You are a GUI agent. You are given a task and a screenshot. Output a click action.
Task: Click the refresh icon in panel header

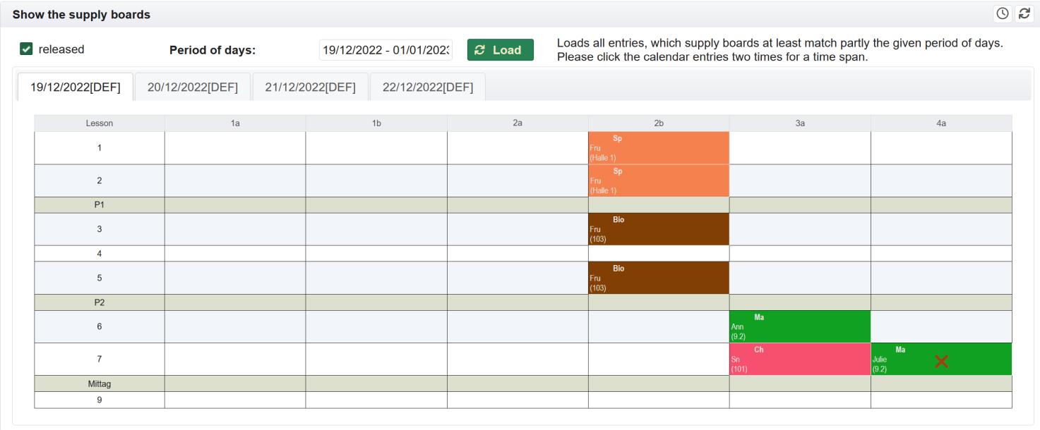1023,13
